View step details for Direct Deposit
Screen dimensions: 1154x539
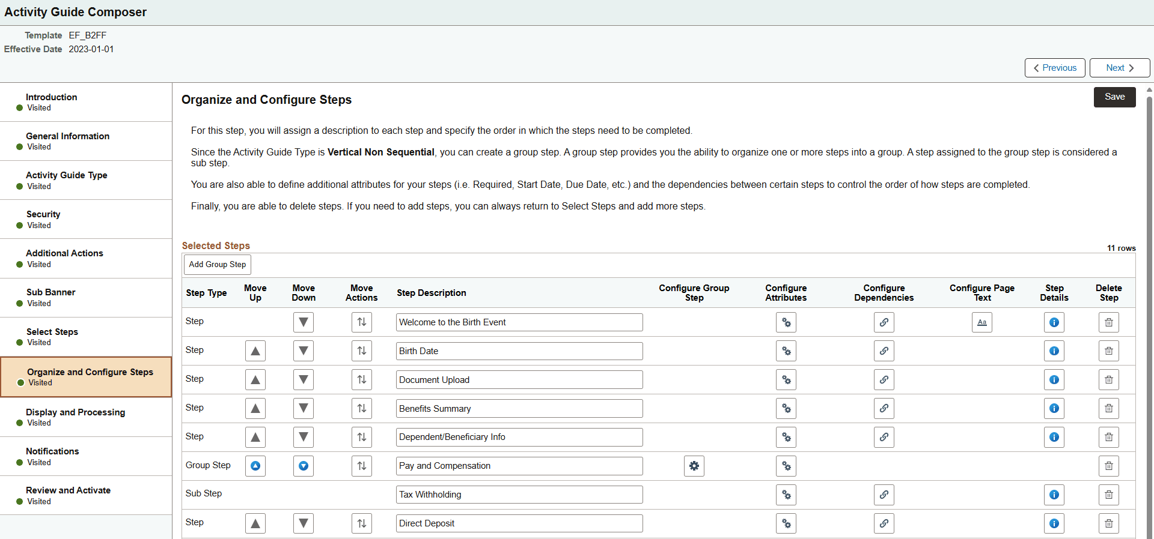[x=1054, y=524]
